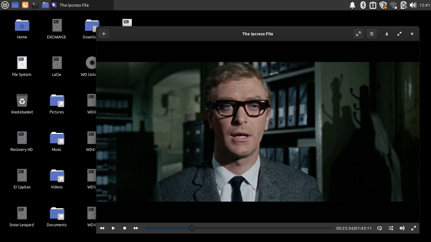Open the Files manager from the panel
The width and height of the screenshot is (431, 242).
click(45, 5)
